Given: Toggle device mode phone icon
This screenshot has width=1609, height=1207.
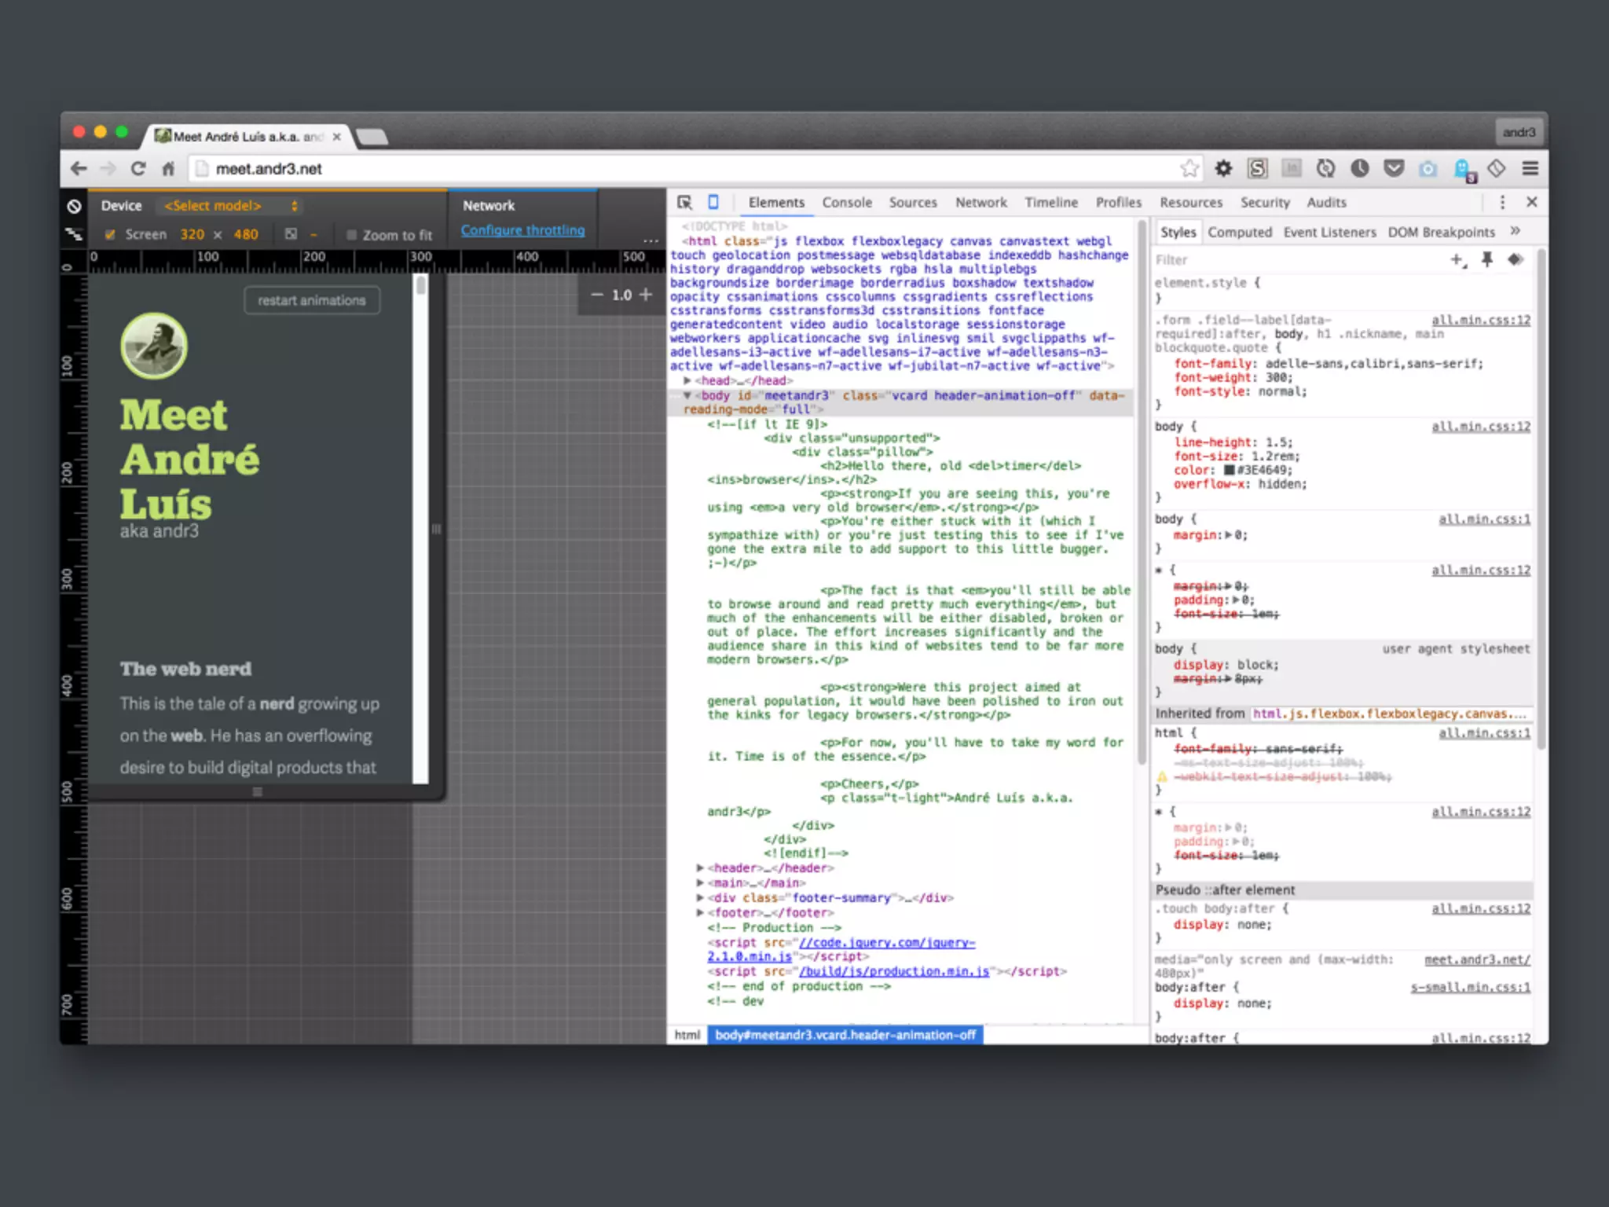Looking at the screenshot, I should point(713,202).
